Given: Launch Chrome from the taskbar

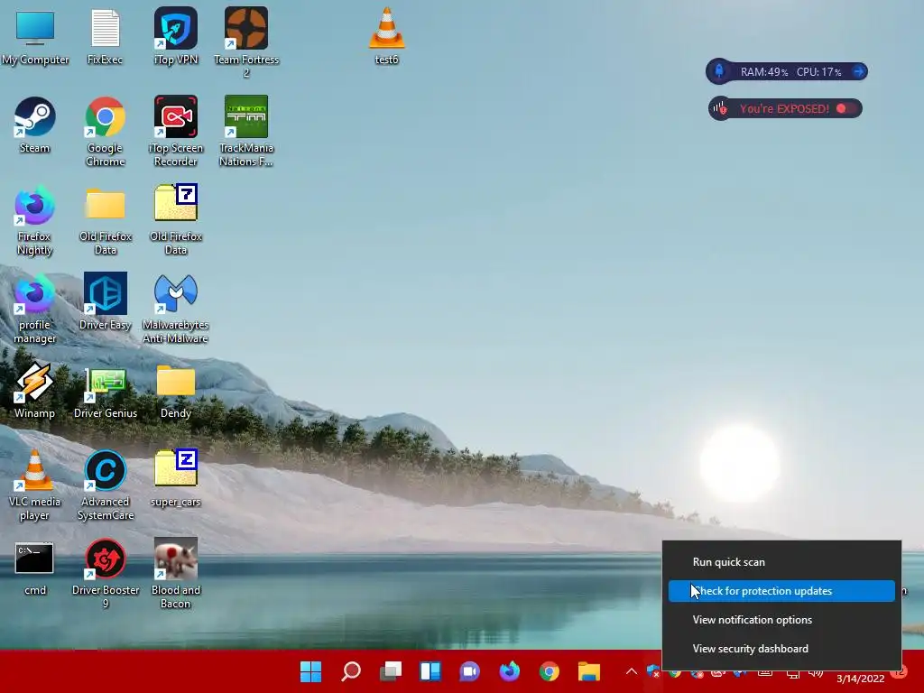Looking at the screenshot, I should click(550, 671).
